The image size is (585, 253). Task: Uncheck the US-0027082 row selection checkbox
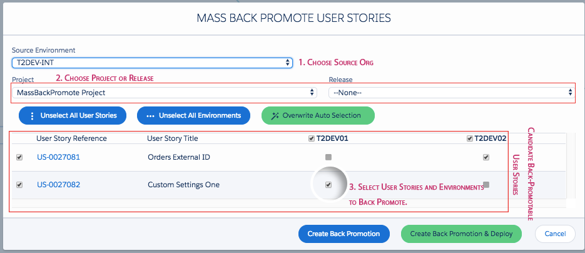pyautogui.click(x=19, y=185)
